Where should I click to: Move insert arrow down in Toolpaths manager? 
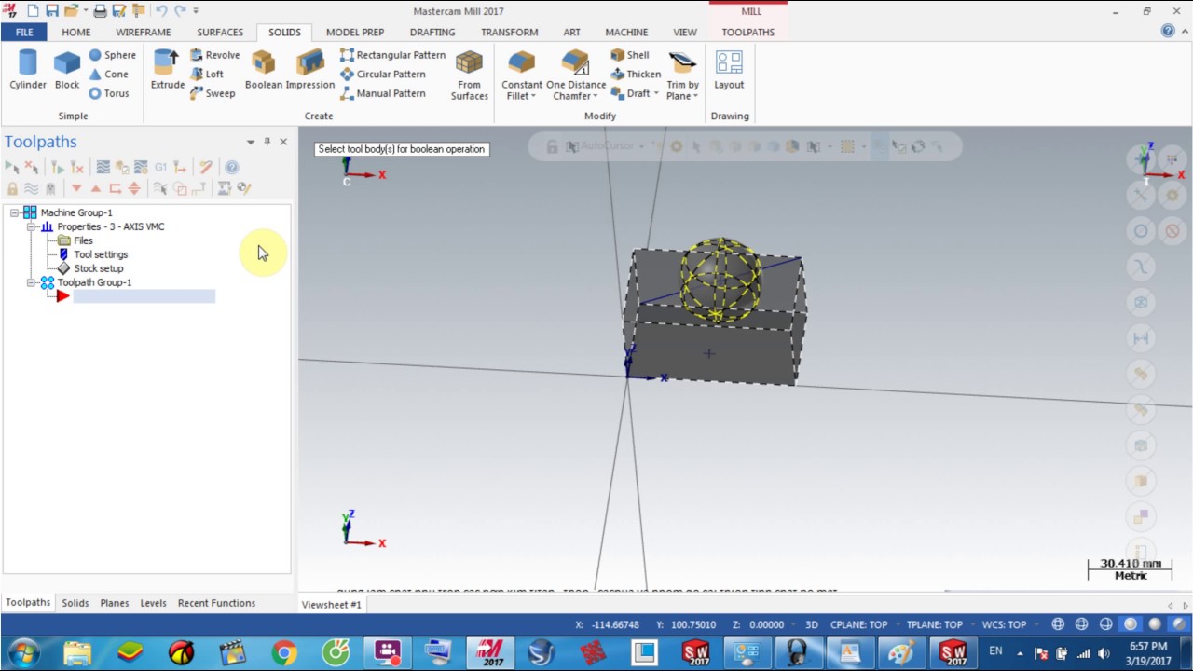pyautogui.click(x=76, y=188)
